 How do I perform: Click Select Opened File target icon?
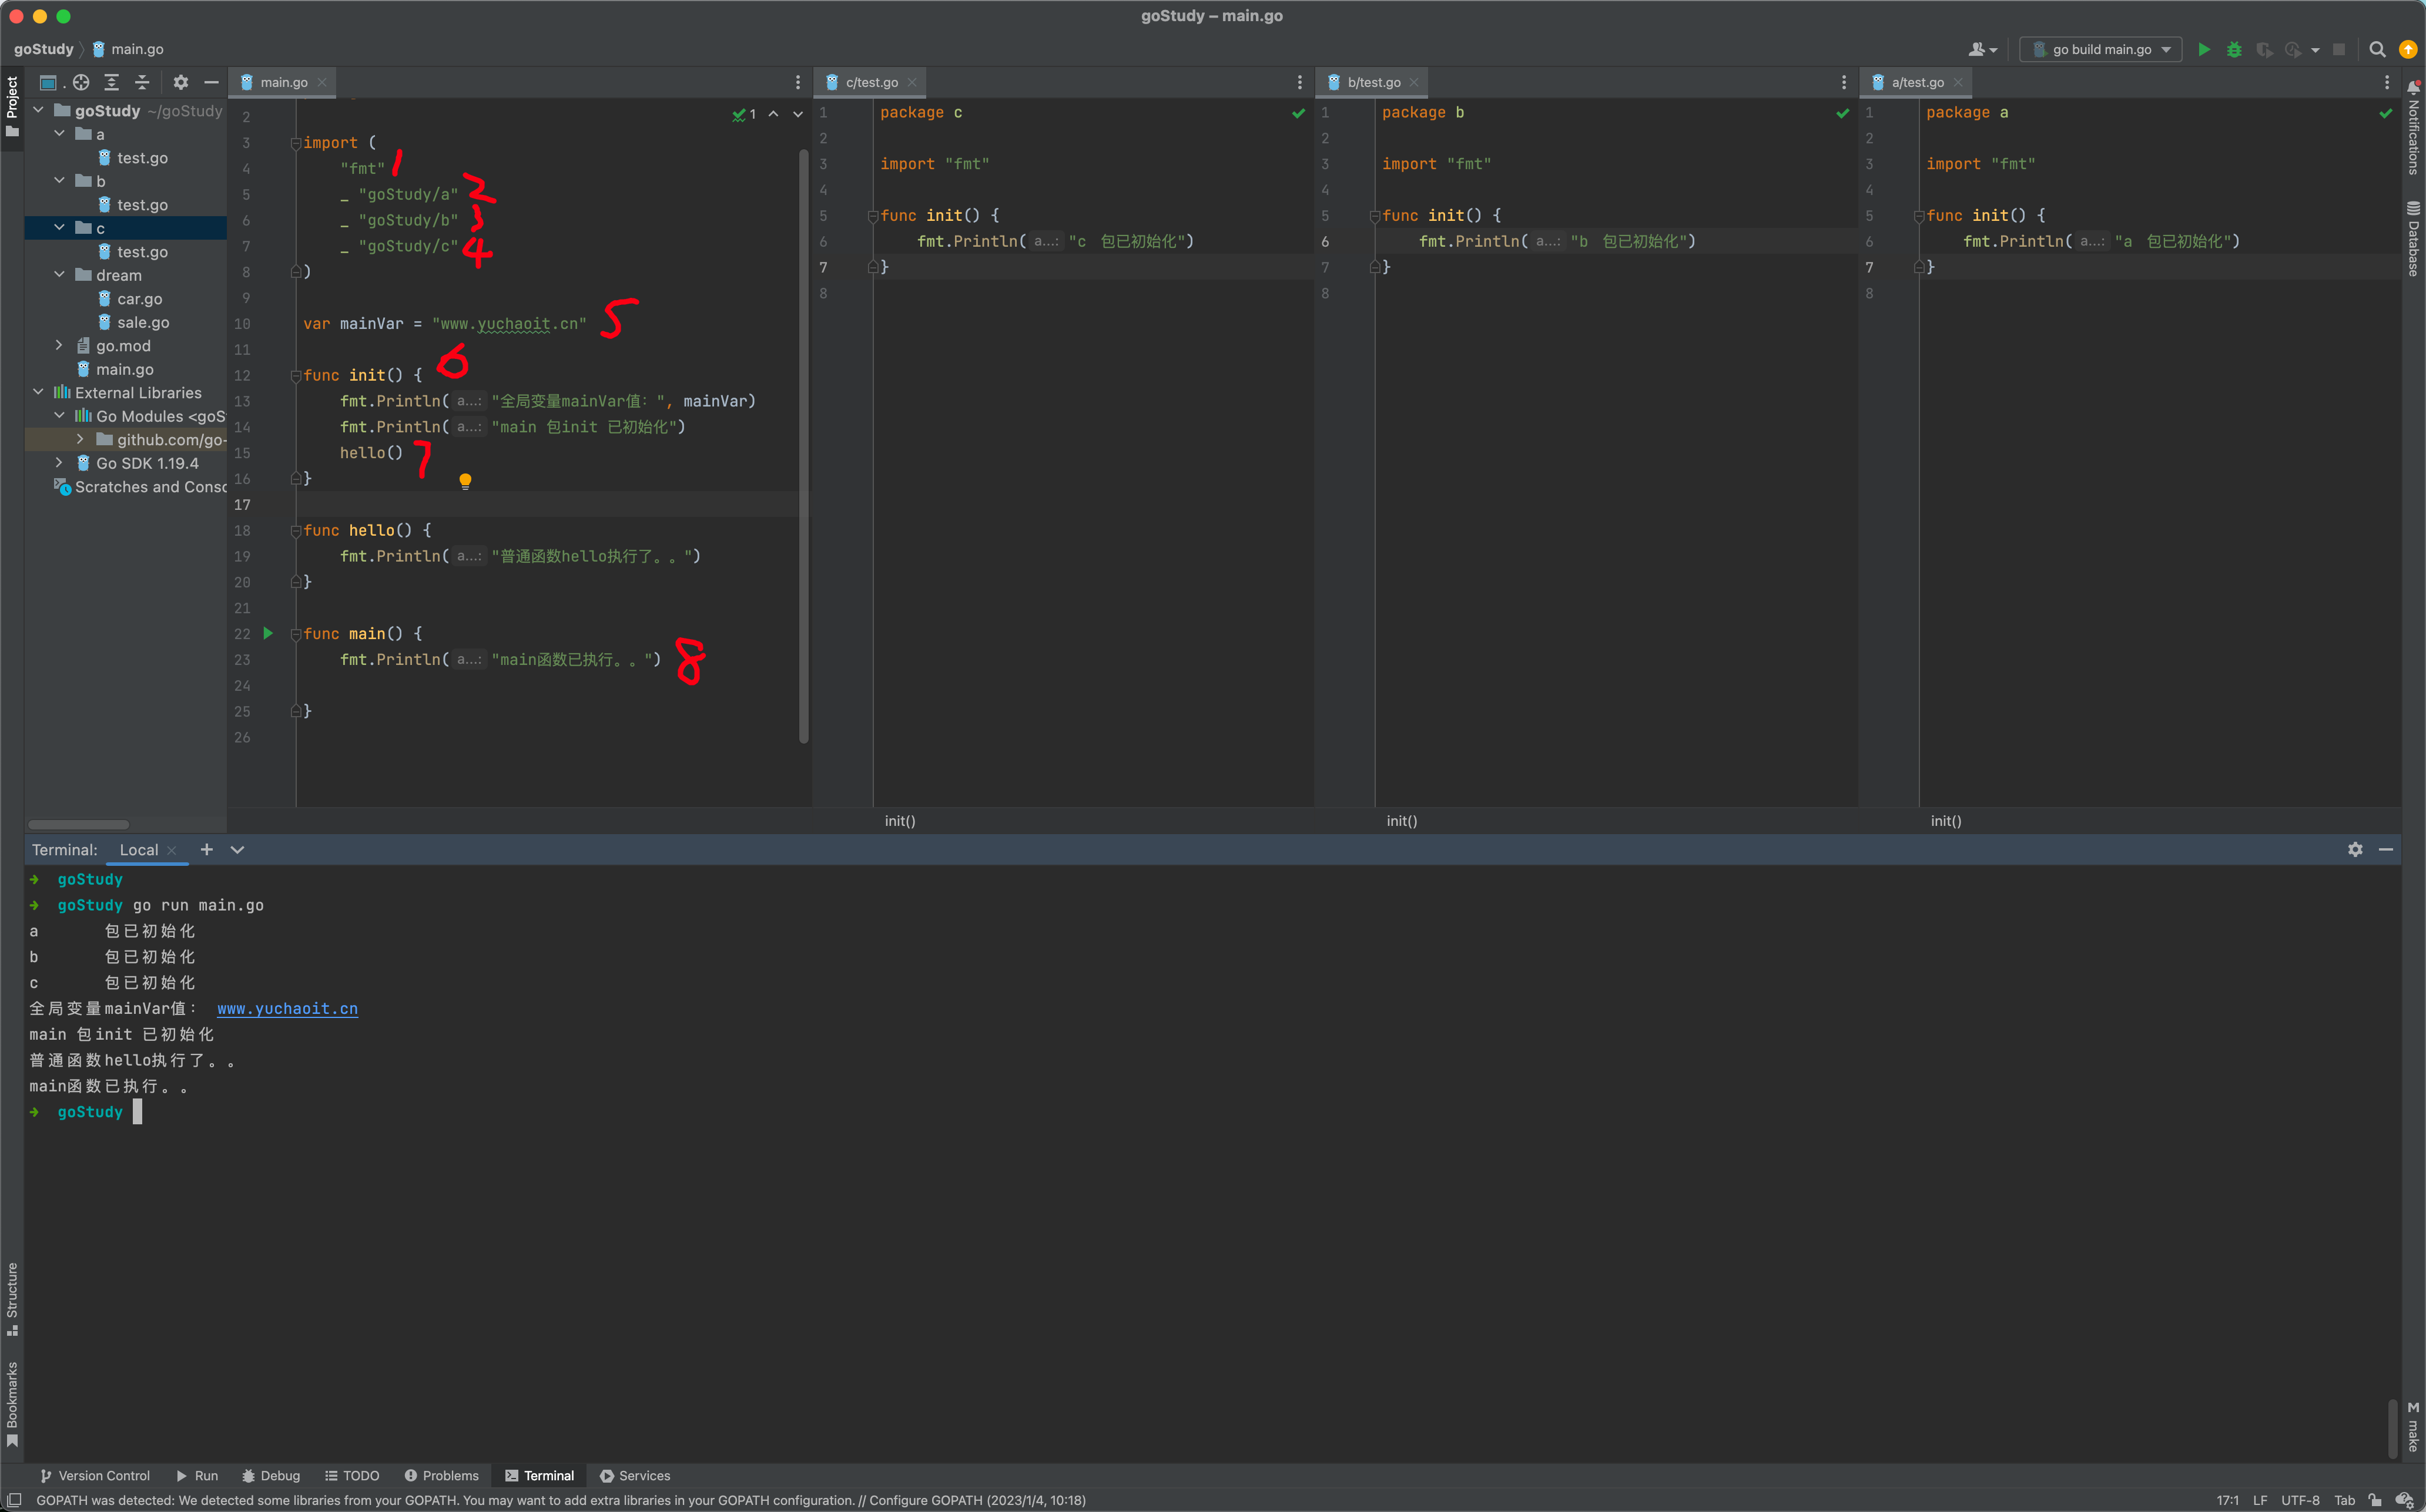point(81,82)
